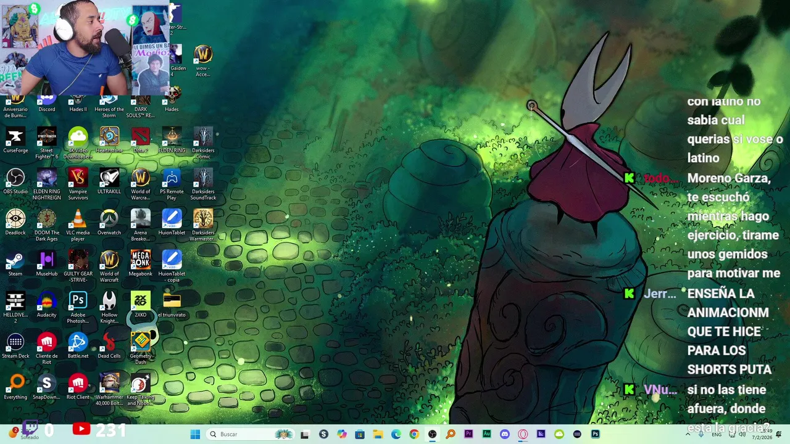Launch the Megabonk desktop shortcut
Viewport: 790px width, 444px height.
(x=141, y=264)
